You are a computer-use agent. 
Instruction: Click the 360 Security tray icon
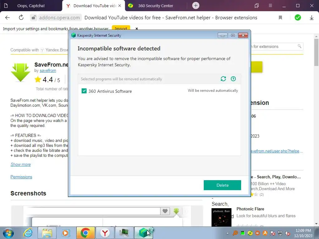(x=250, y=233)
